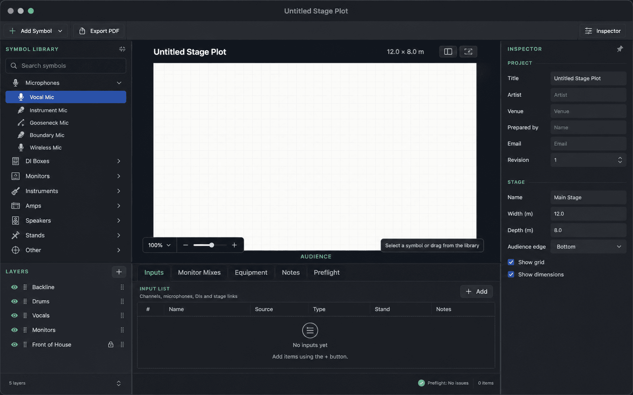Open the 100% zoom level dropdown
This screenshot has width=633, height=395.
coord(160,245)
